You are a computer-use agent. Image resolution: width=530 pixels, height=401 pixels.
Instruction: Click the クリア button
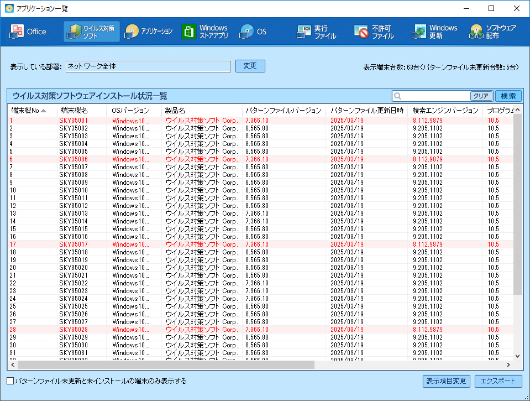coord(481,96)
